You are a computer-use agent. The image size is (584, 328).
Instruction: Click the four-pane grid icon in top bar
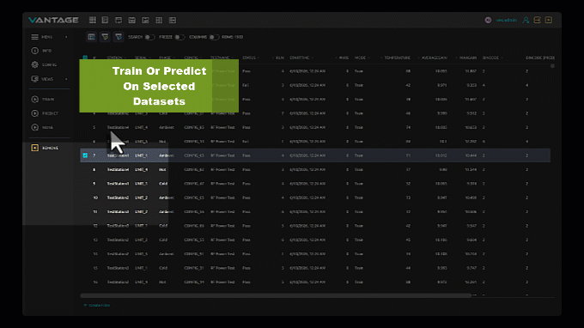[159, 20]
